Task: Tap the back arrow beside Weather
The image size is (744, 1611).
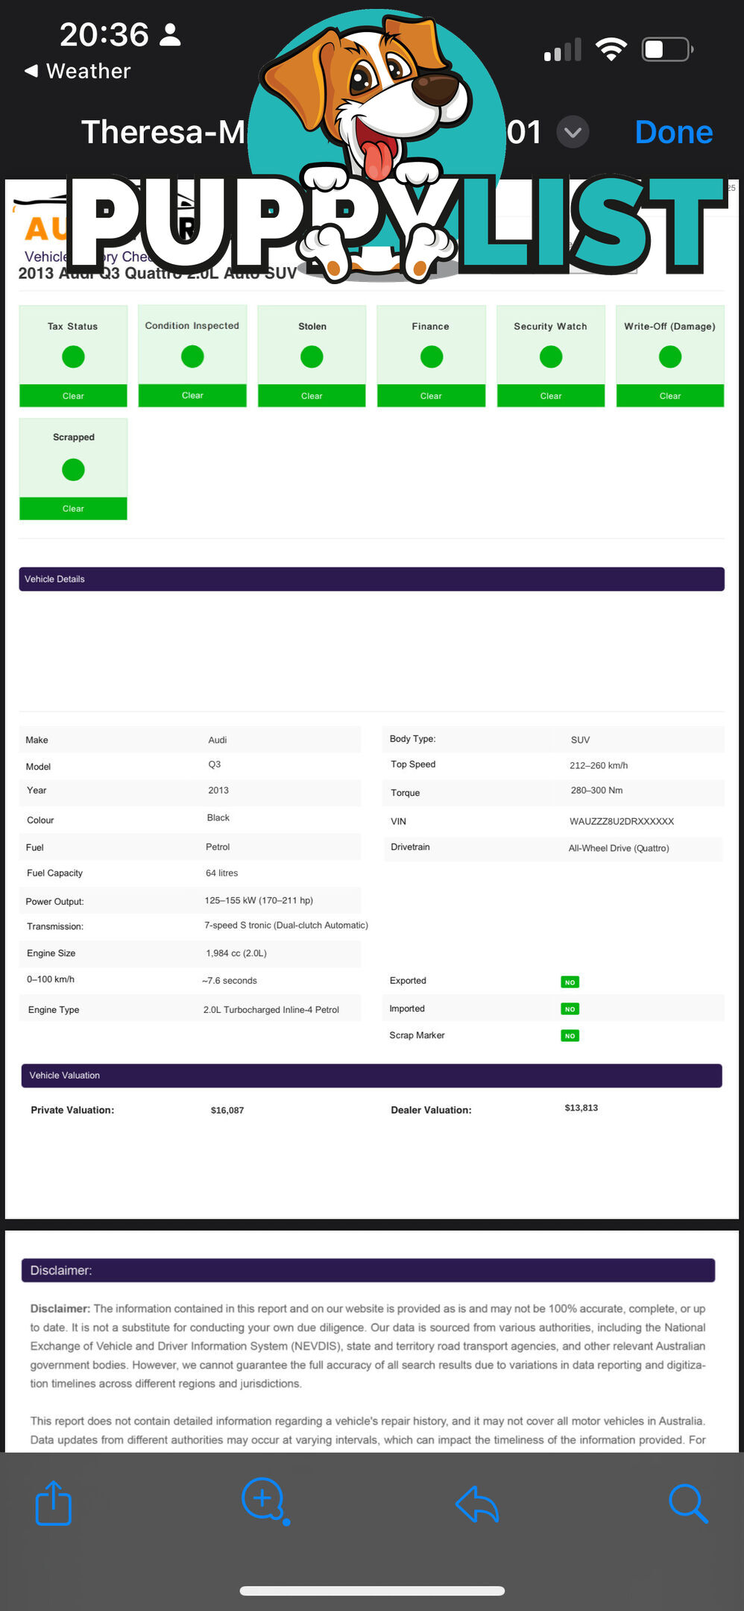Action: click(31, 71)
